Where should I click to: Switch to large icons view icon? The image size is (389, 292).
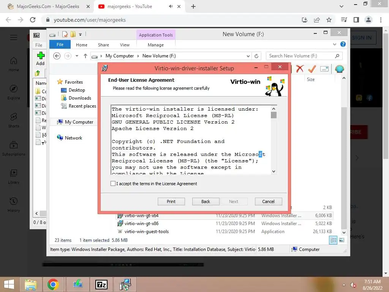pyautogui.click(x=342, y=240)
